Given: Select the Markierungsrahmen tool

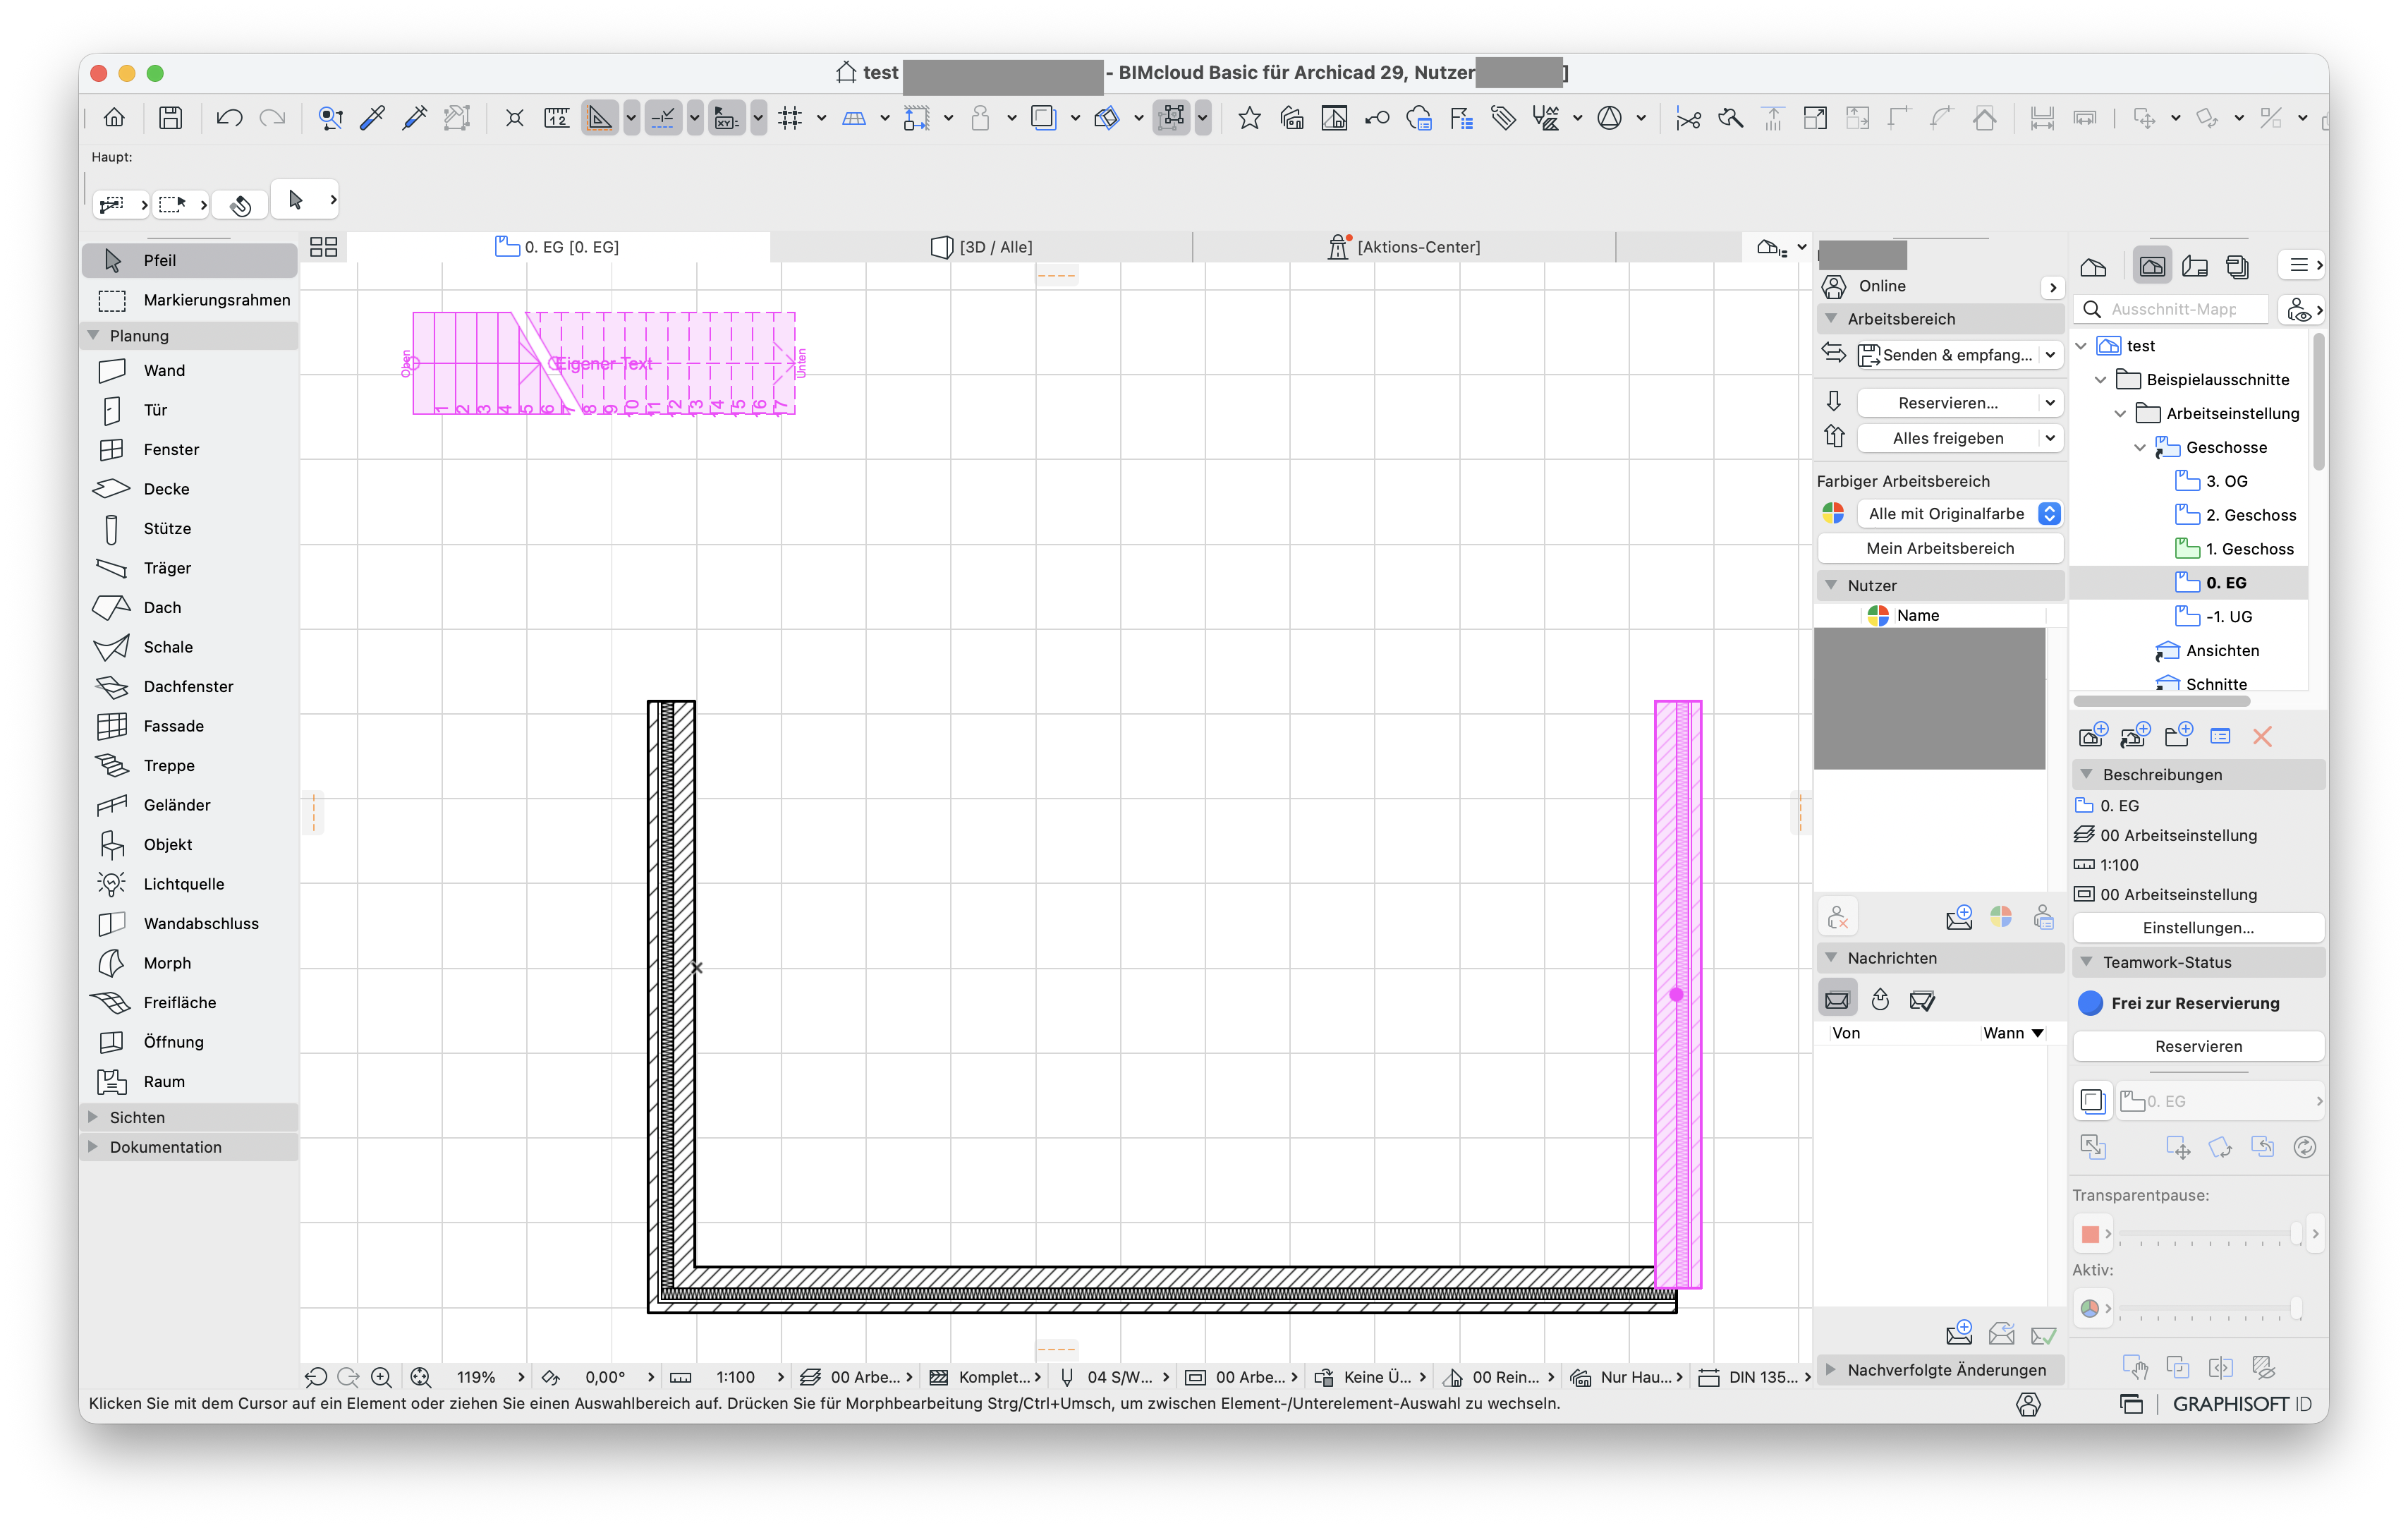Looking at the screenshot, I should (x=190, y=300).
